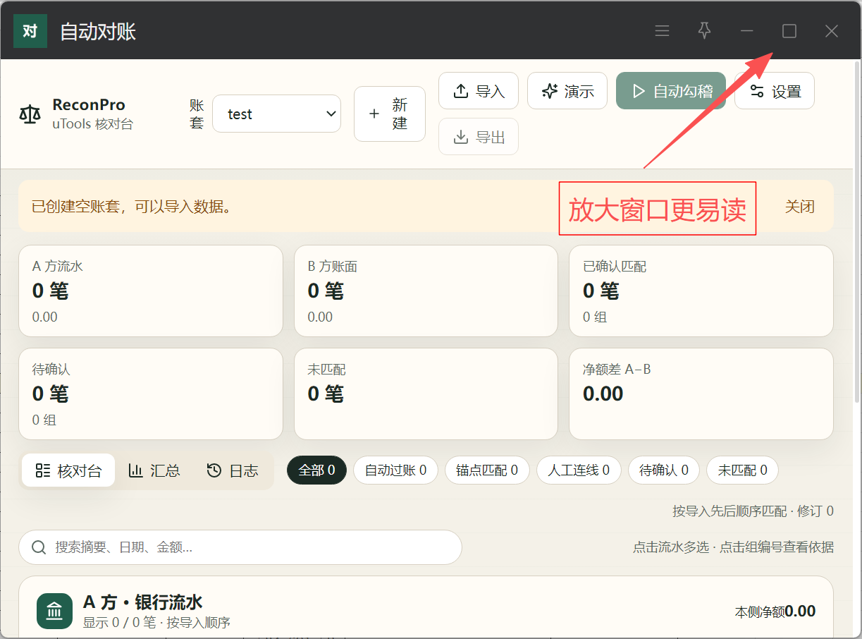This screenshot has width=862, height=639.
Task: Switch to the 核对台 tab
Action: coord(68,470)
